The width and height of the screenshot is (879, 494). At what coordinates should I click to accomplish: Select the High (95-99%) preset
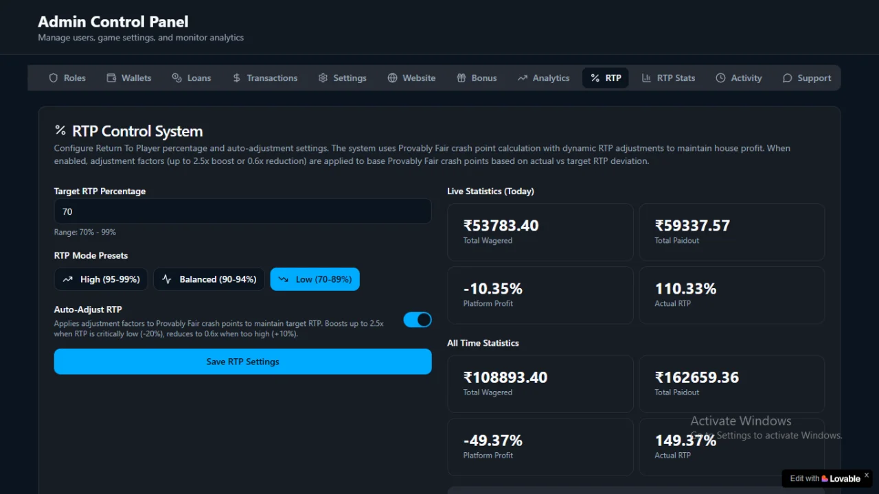coord(101,279)
